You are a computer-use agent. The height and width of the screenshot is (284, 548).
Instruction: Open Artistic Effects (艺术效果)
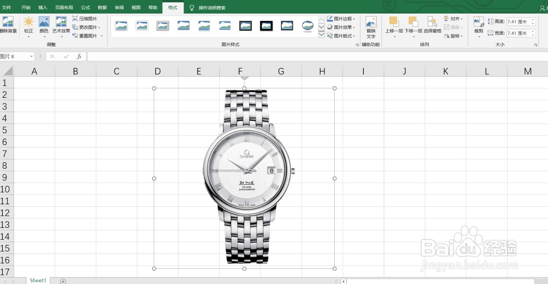(61, 27)
